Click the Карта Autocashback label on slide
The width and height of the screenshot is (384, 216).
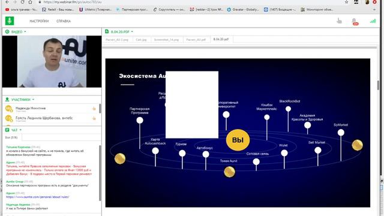(155, 142)
